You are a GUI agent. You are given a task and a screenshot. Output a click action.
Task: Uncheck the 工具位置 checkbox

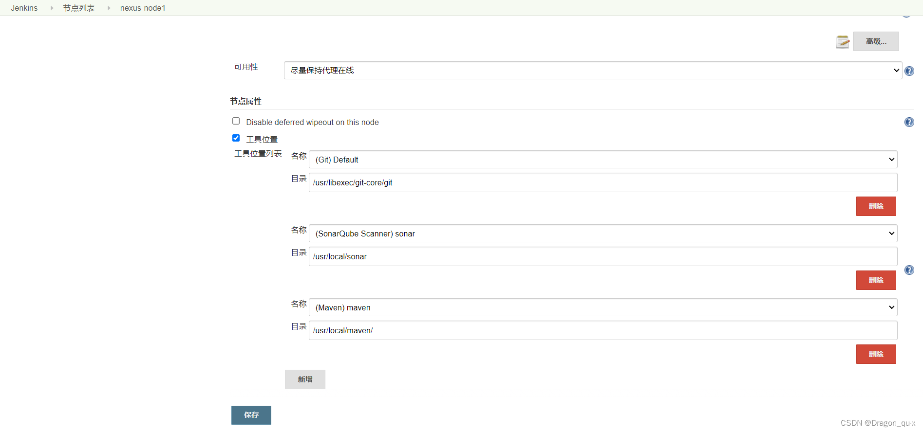236,138
